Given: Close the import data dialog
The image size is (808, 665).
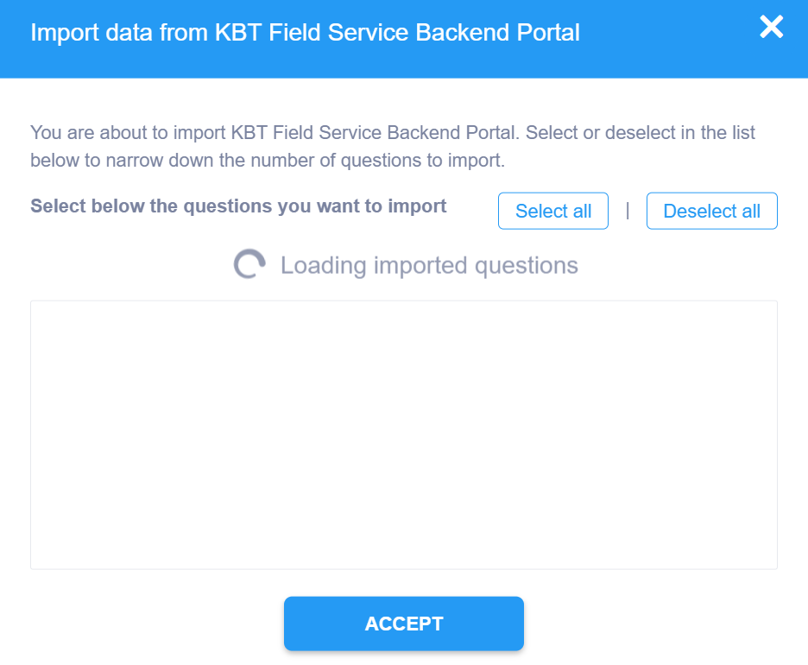Looking at the screenshot, I should click(771, 28).
